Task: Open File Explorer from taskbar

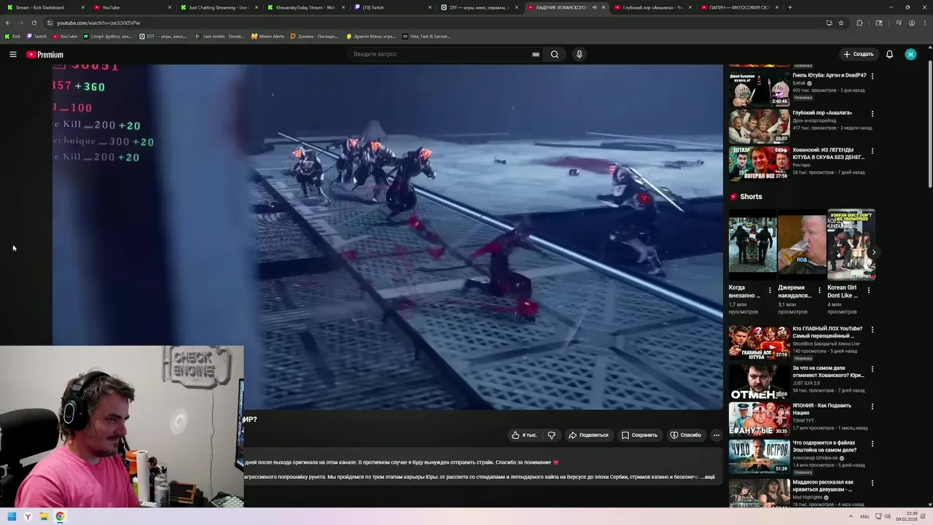Action: [44, 516]
